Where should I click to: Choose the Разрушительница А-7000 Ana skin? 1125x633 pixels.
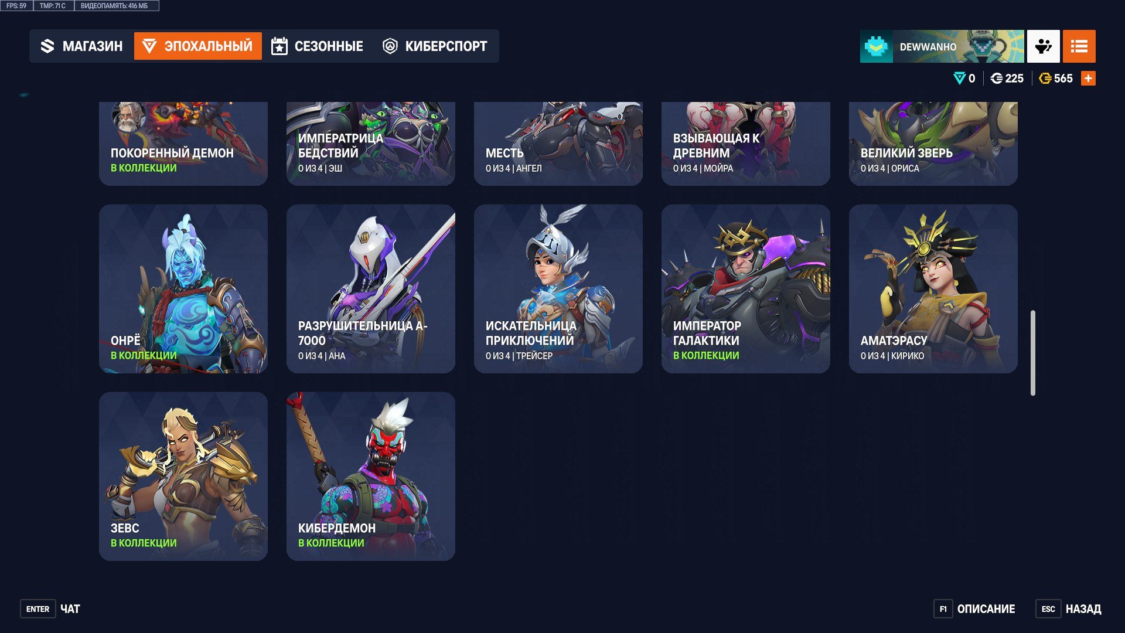pyautogui.click(x=371, y=289)
